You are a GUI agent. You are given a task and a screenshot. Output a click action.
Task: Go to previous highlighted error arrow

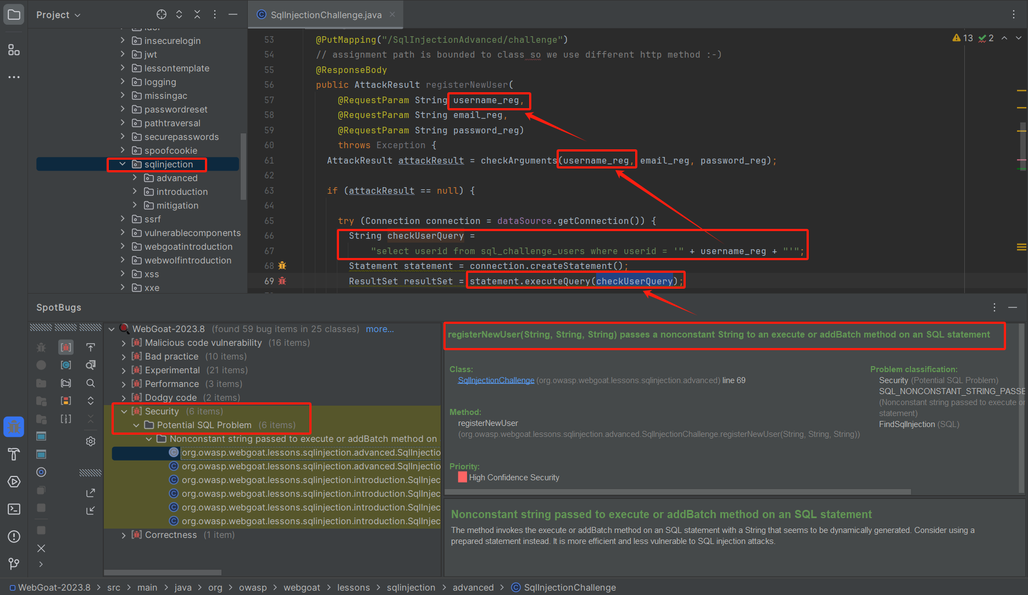[x=1004, y=38]
